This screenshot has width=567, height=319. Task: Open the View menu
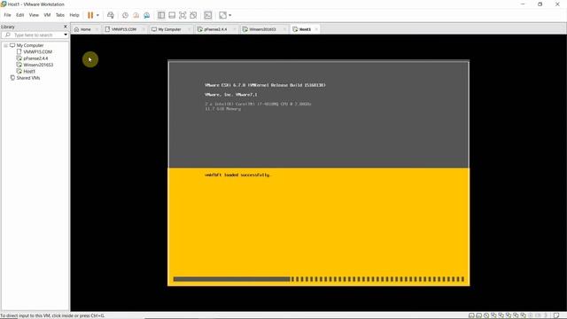34,15
